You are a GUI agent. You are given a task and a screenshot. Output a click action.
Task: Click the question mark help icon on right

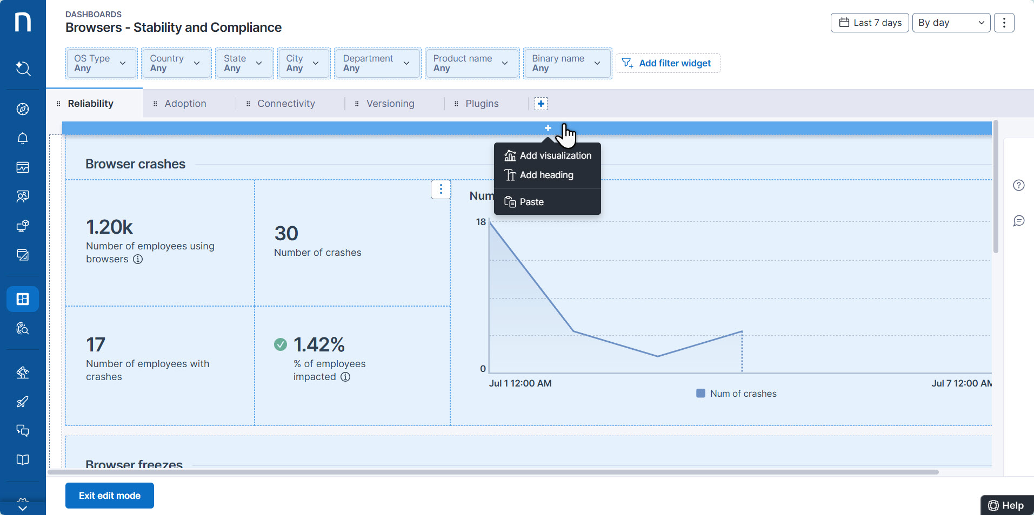point(1018,185)
